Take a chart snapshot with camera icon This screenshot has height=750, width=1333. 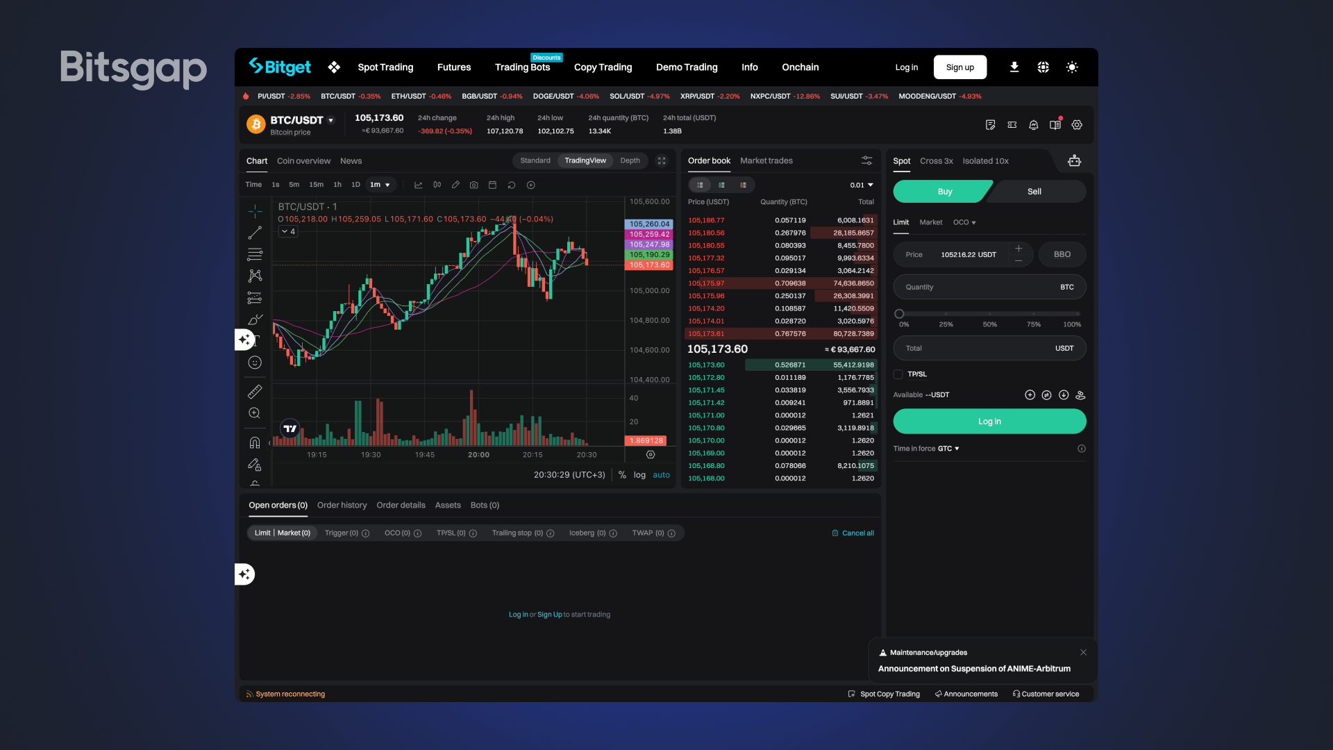(x=474, y=185)
